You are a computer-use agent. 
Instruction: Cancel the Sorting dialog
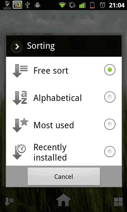(x=64, y=176)
